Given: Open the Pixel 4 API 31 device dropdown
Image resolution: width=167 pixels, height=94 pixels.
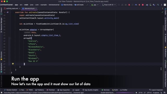Looking at the screenshot, I should (109, 5).
